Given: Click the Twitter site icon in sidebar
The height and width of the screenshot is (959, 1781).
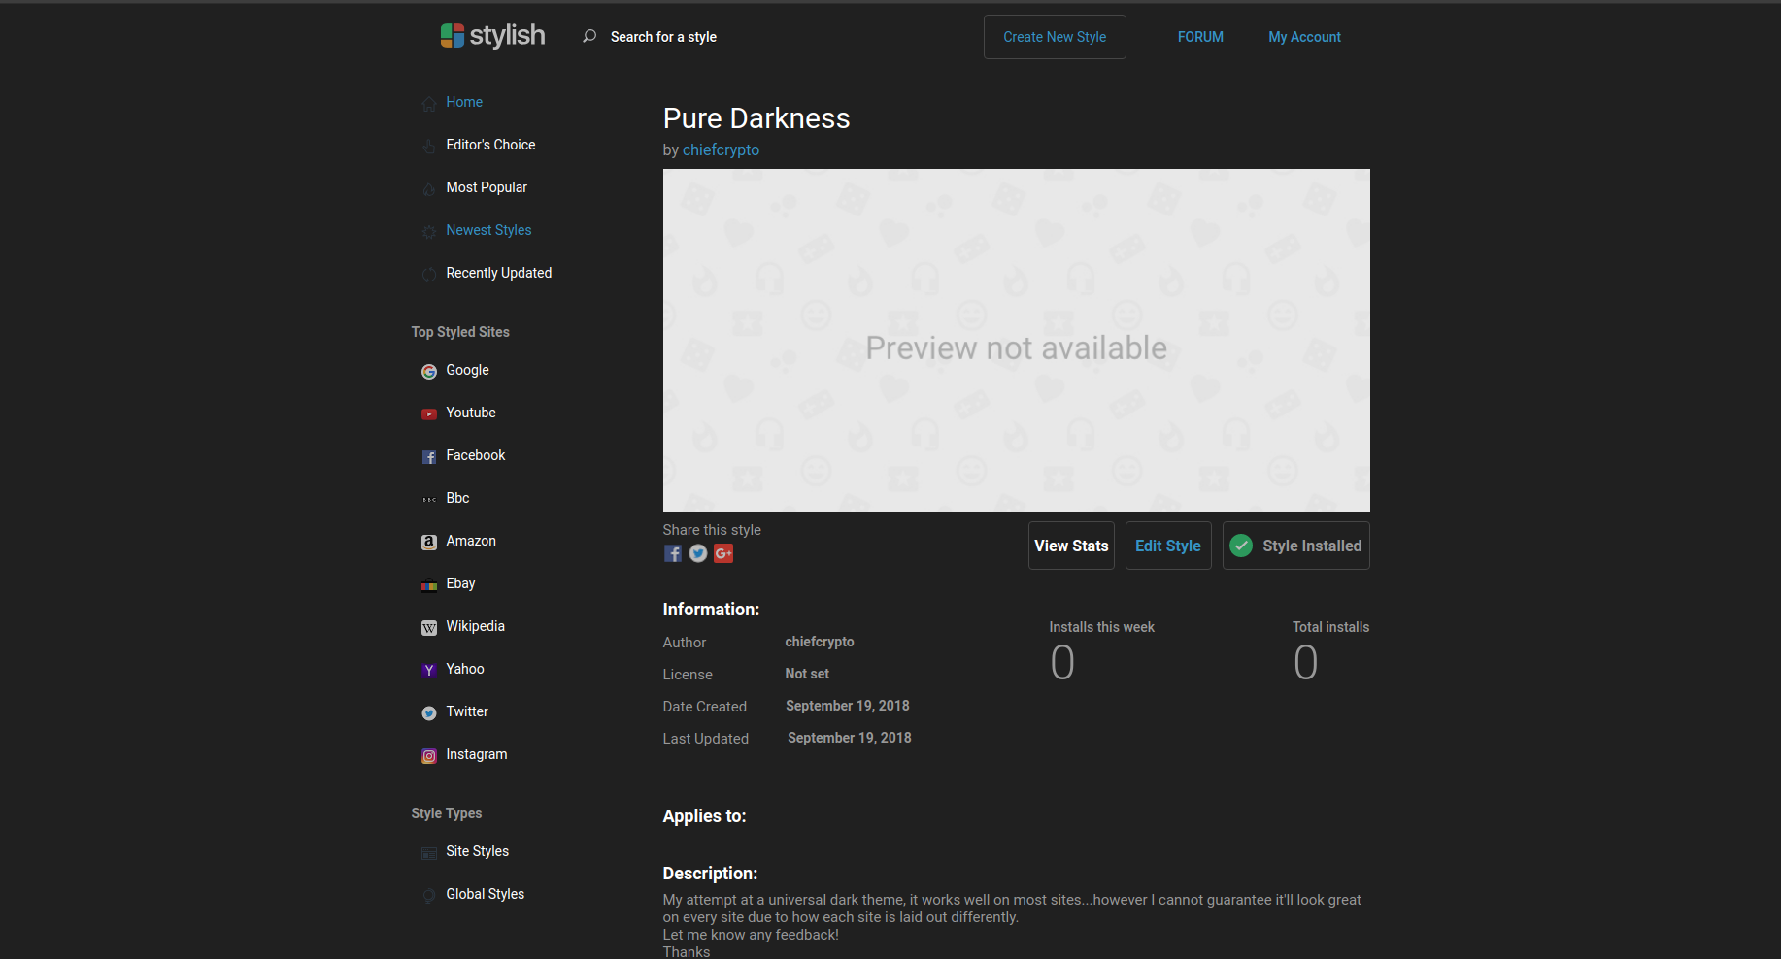Looking at the screenshot, I should click(429, 712).
